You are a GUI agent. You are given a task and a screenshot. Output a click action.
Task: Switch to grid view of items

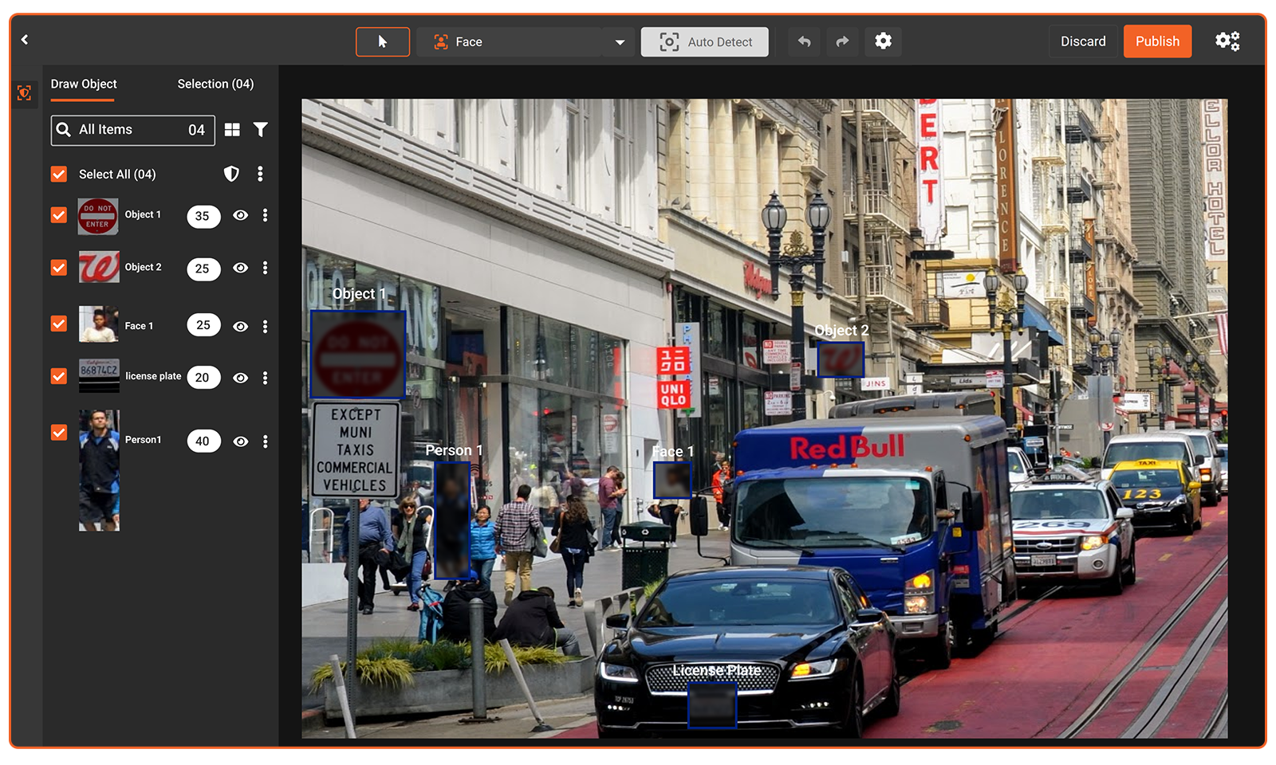click(232, 130)
